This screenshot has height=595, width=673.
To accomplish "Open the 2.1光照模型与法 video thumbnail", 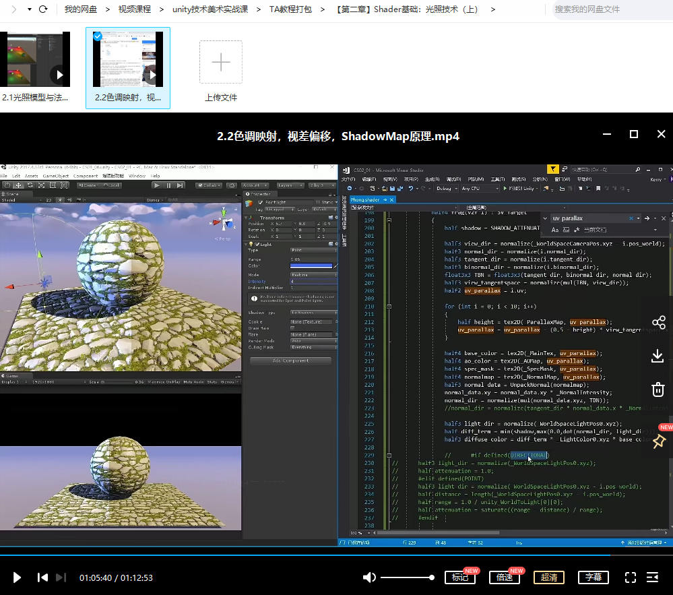I will click(35, 59).
